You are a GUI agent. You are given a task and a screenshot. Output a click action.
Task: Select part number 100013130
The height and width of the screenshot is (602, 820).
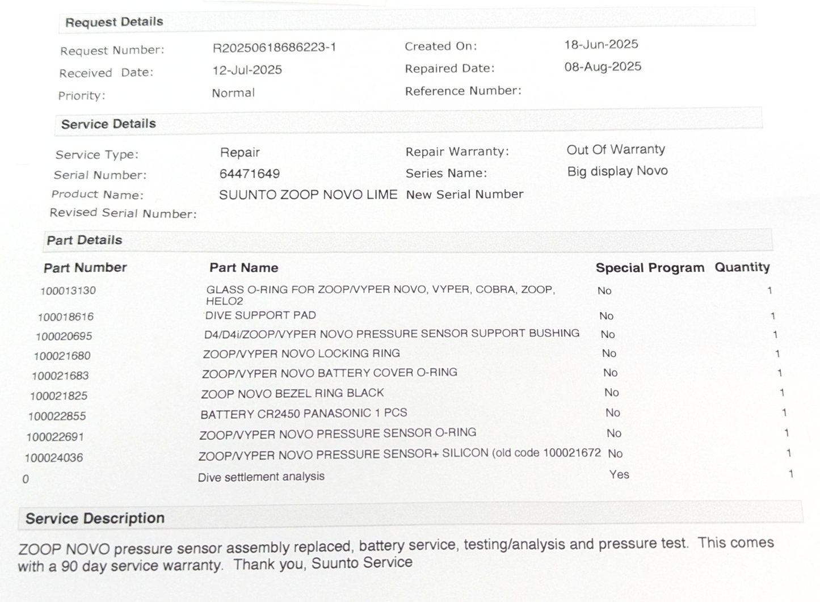coord(68,291)
